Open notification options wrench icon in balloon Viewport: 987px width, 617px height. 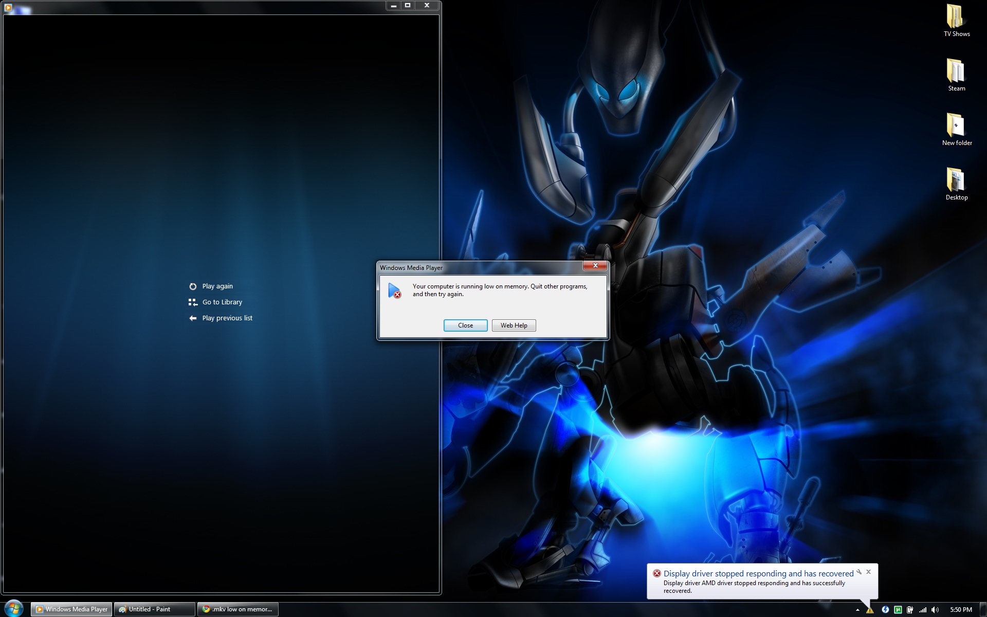point(859,572)
